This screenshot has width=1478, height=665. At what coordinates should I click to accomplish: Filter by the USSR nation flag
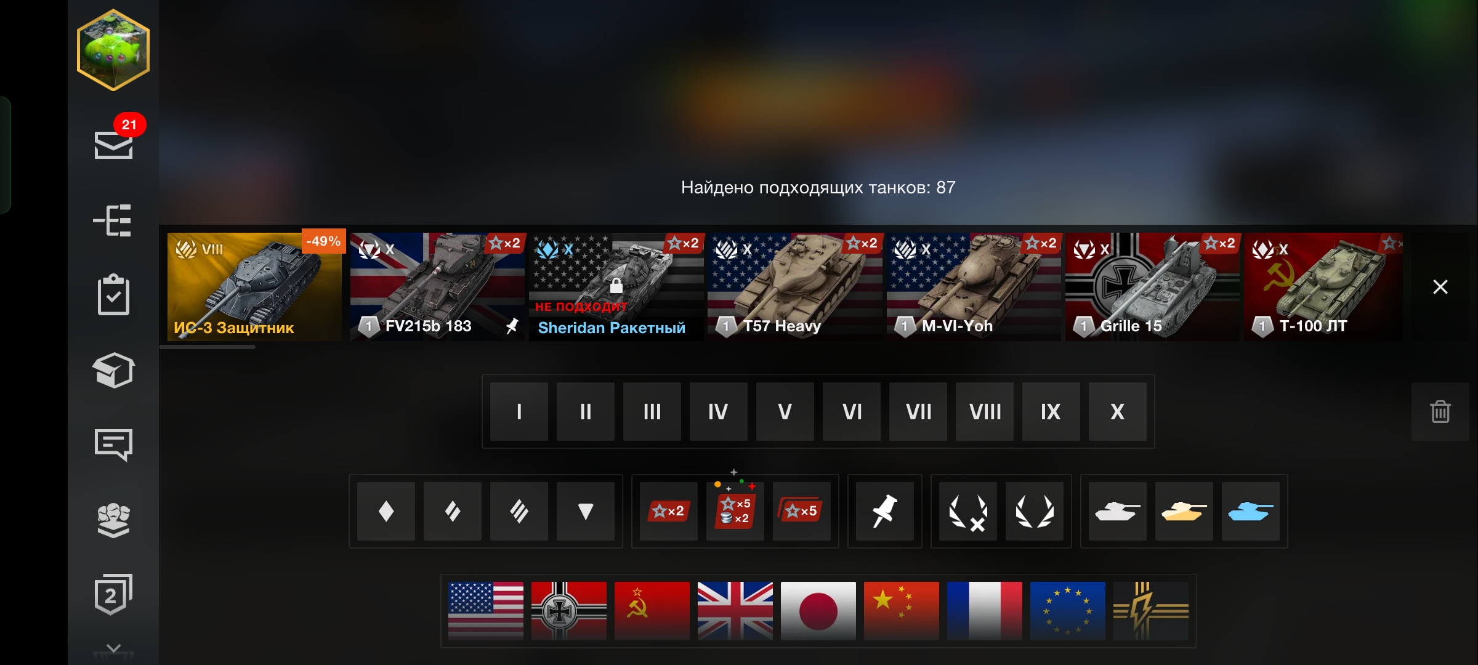click(652, 611)
